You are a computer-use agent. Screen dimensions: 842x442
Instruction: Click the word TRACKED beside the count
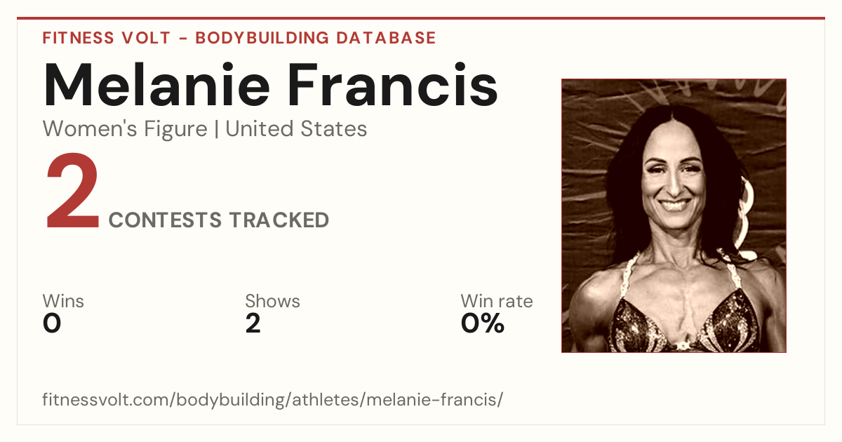tap(278, 220)
